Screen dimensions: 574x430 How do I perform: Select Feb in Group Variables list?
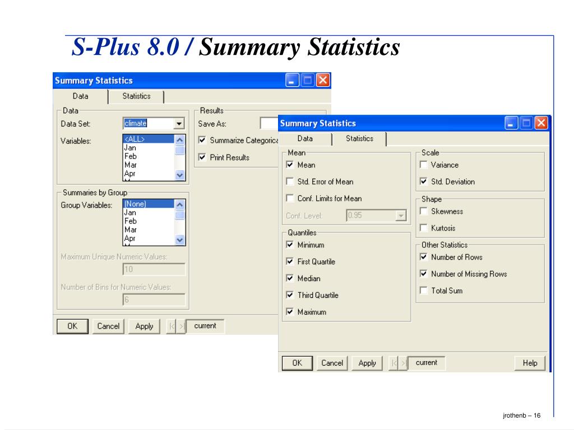click(x=149, y=221)
